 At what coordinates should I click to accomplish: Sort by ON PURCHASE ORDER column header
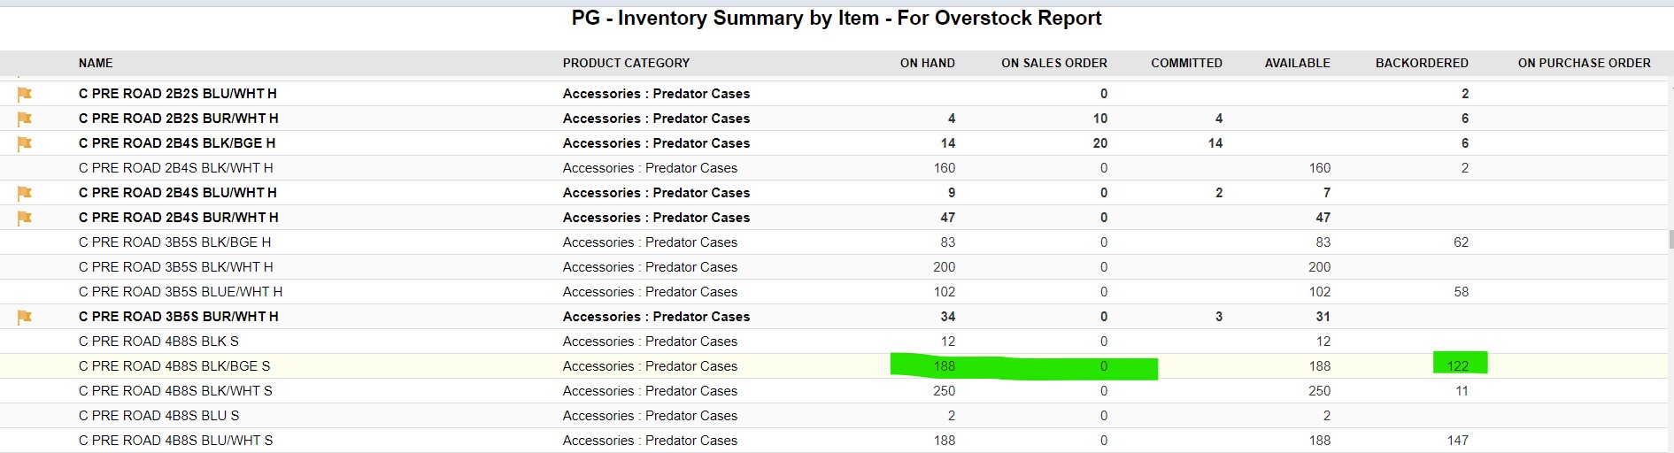[1584, 63]
